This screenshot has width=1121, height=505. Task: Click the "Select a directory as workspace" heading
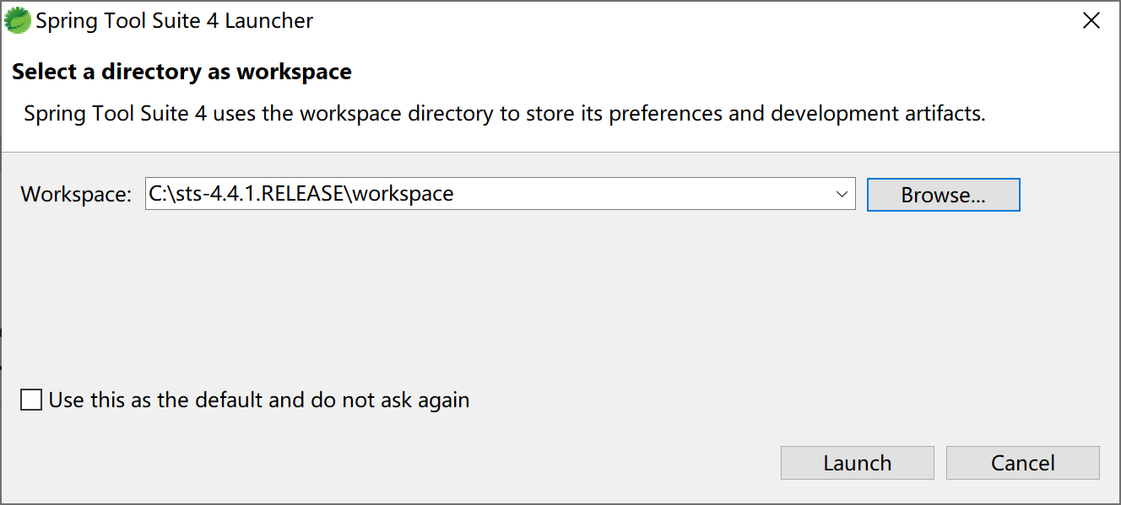coord(181,72)
